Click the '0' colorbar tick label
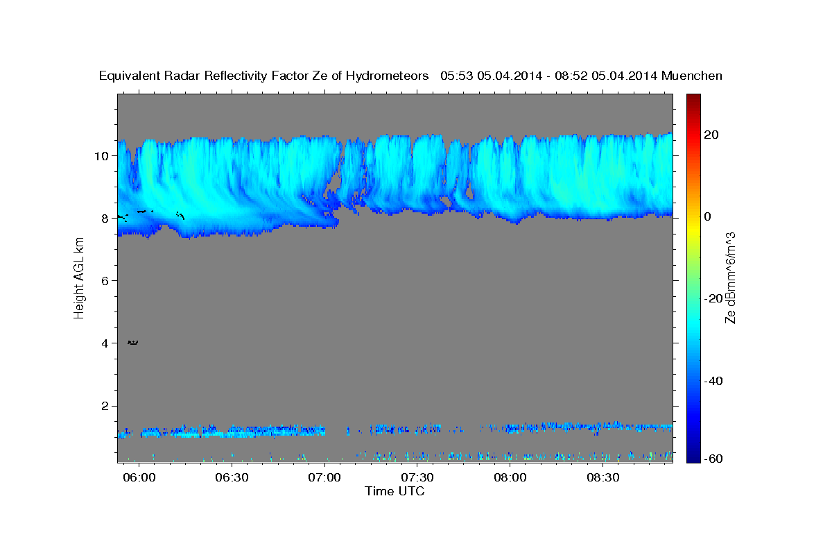 707,216
